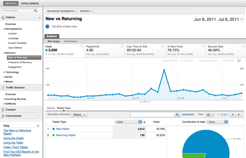Open the Secondary dimension Select dropdown
The width and height of the screenshot is (246, 158).
pyautogui.click(x=79, y=115)
